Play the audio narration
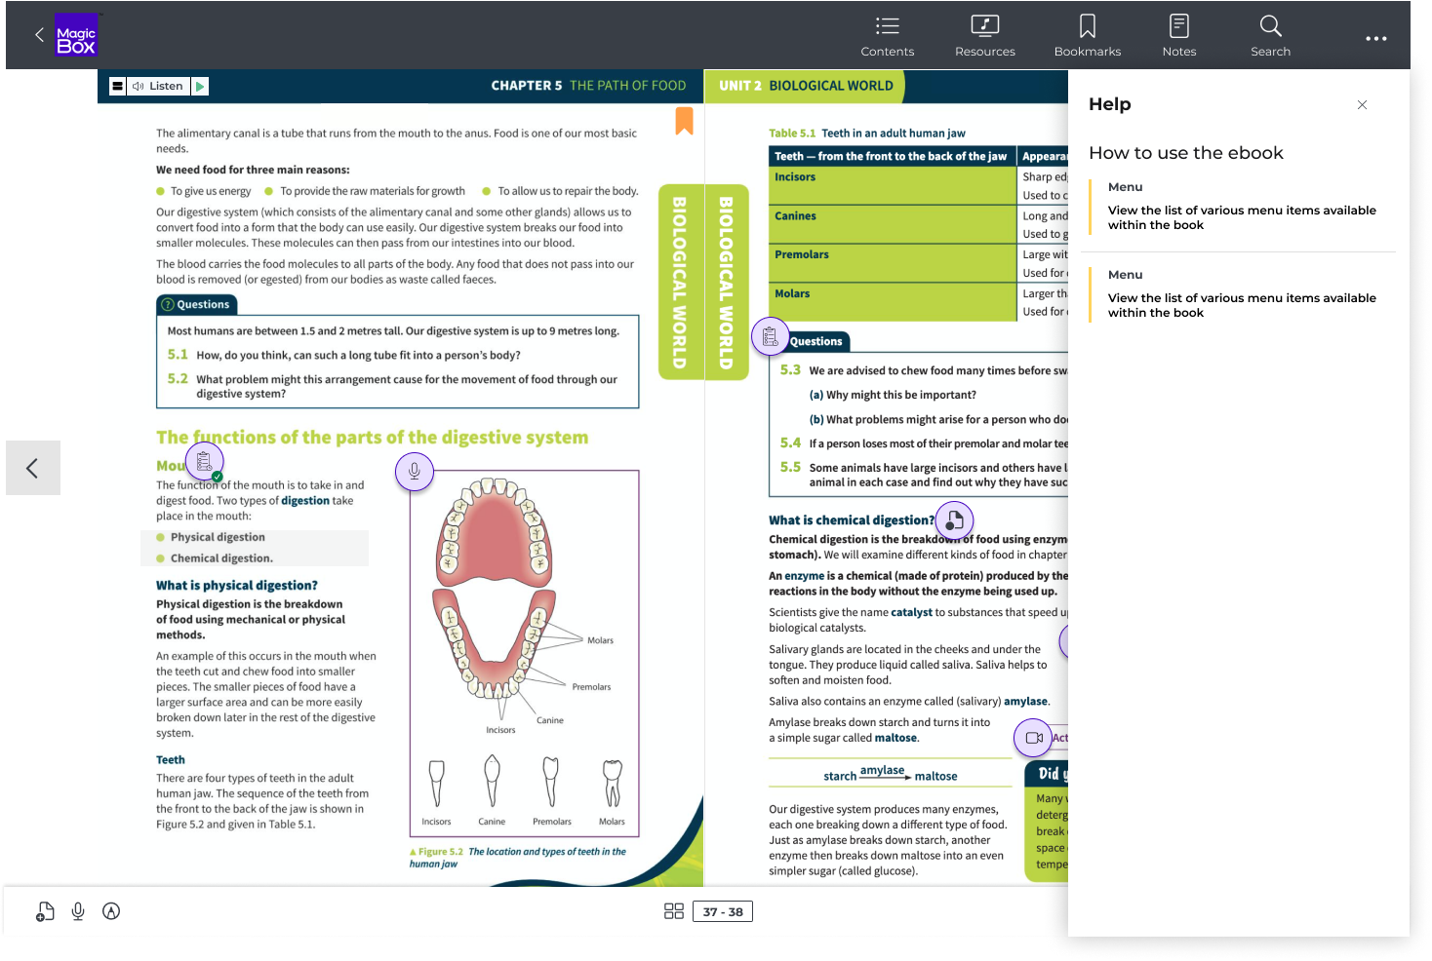 (200, 86)
